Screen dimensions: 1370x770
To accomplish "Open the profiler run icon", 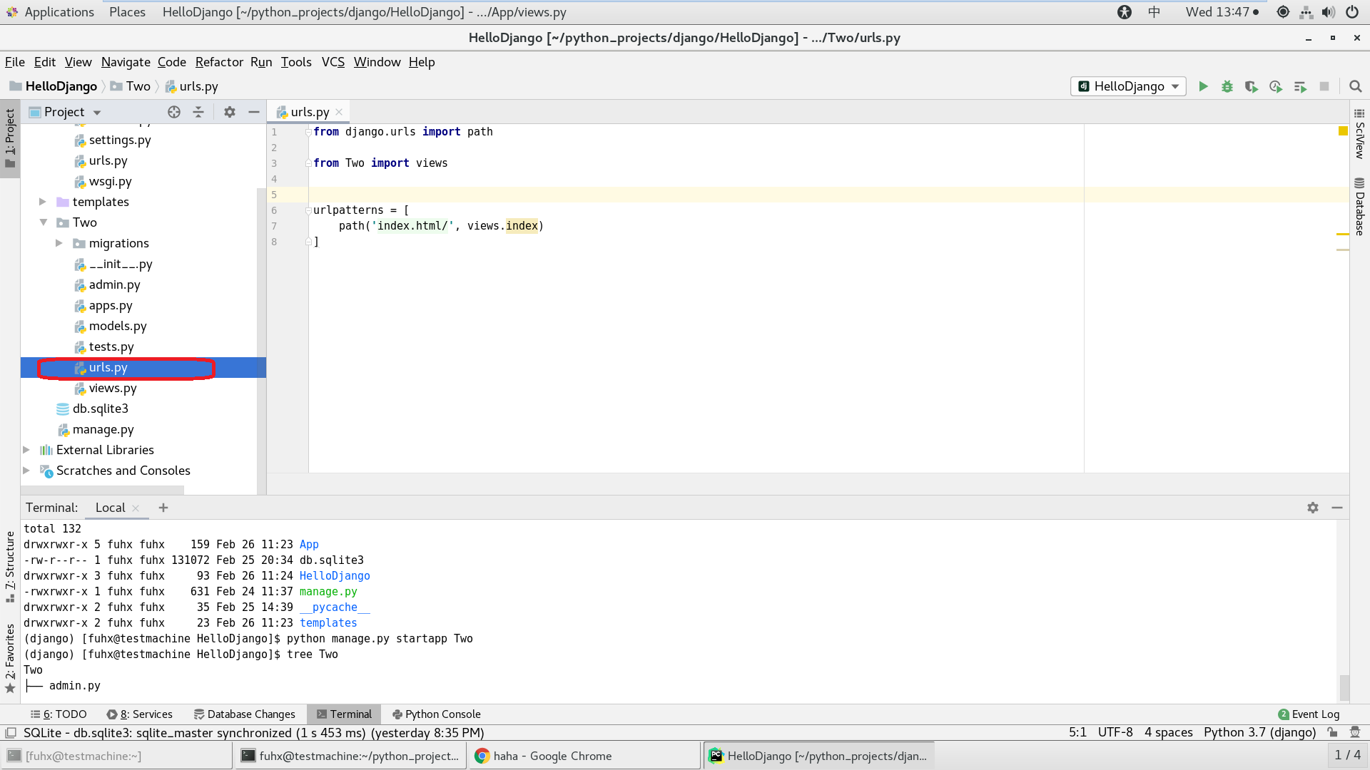I will click(x=1276, y=86).
